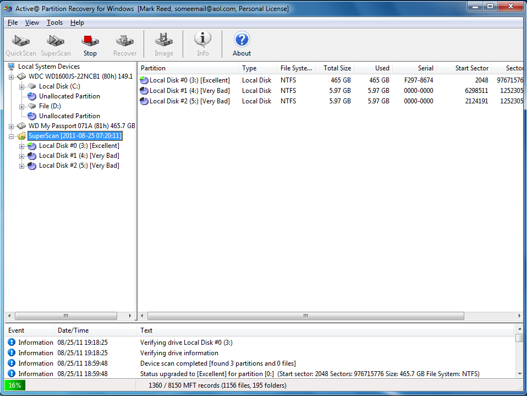Click 'Verifying drive information' log entry text
This screenshot has width=527, height=397.
(179, 353)
